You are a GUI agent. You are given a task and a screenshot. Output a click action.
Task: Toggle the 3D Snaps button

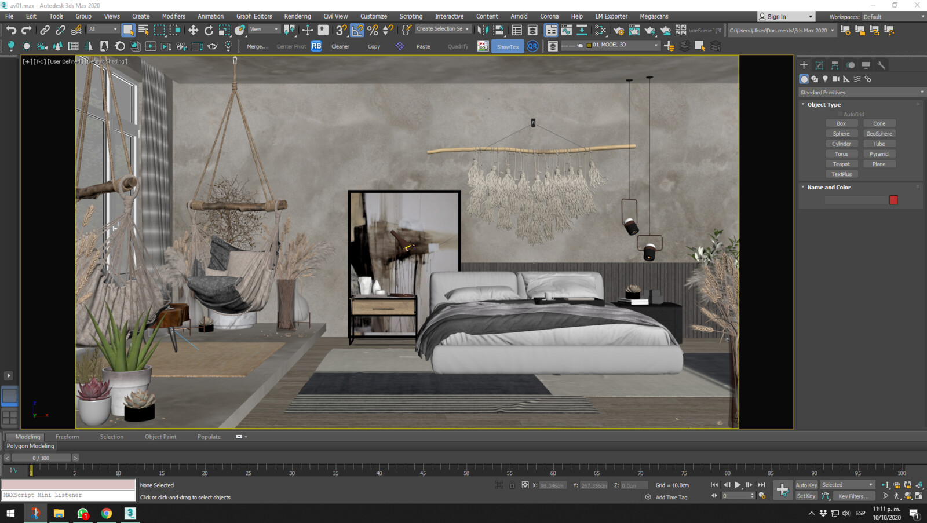coord(341,30)
